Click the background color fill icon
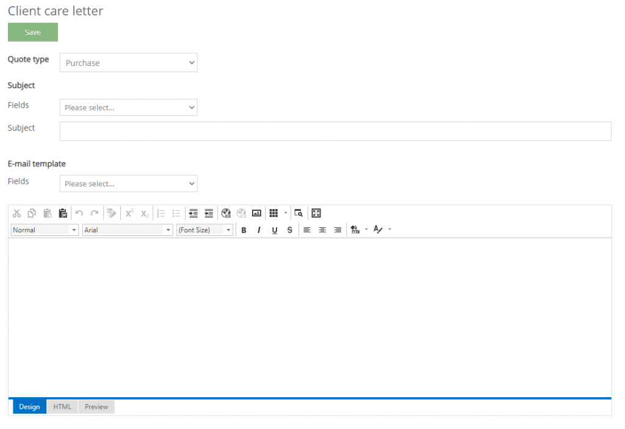The image size is (625, 429). click(x=355, y=229)
